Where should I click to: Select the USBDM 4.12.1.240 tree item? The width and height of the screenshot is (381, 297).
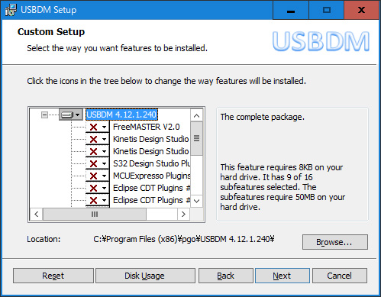click(121, 115)
